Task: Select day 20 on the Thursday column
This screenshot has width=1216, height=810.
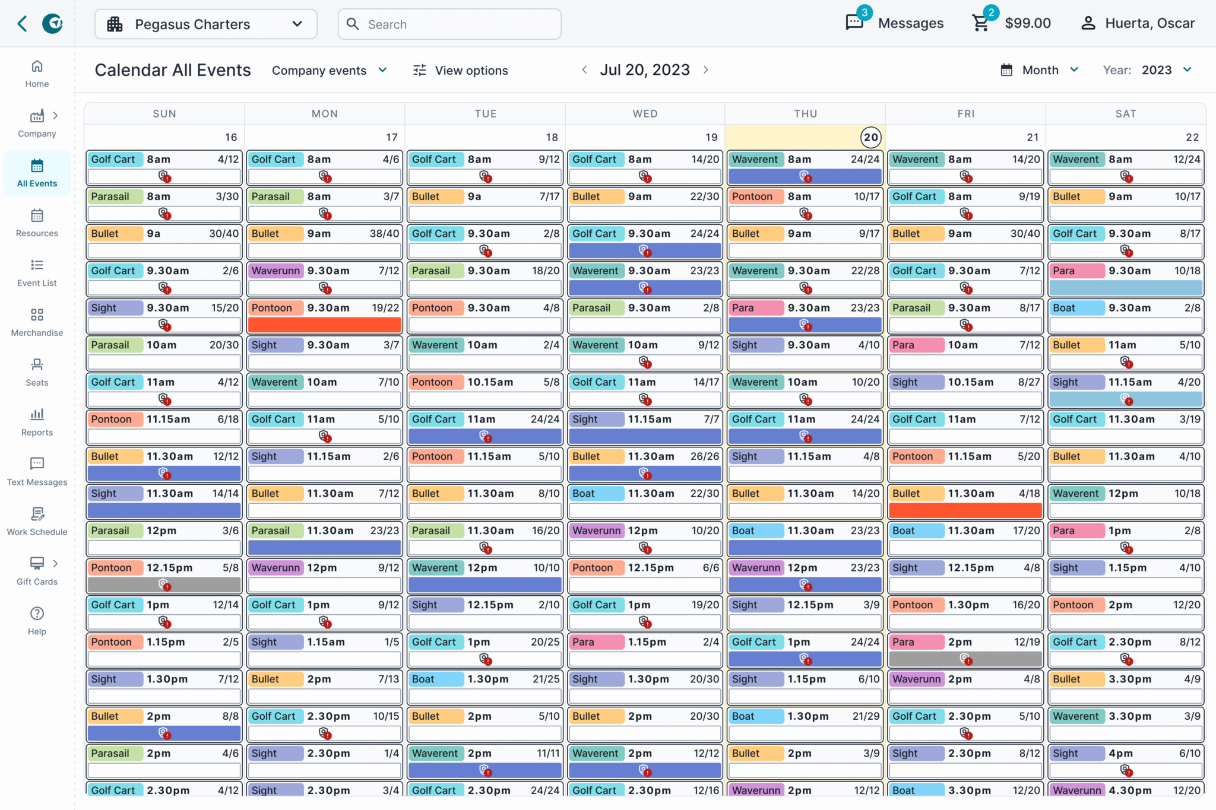Action: pos(870,137)
